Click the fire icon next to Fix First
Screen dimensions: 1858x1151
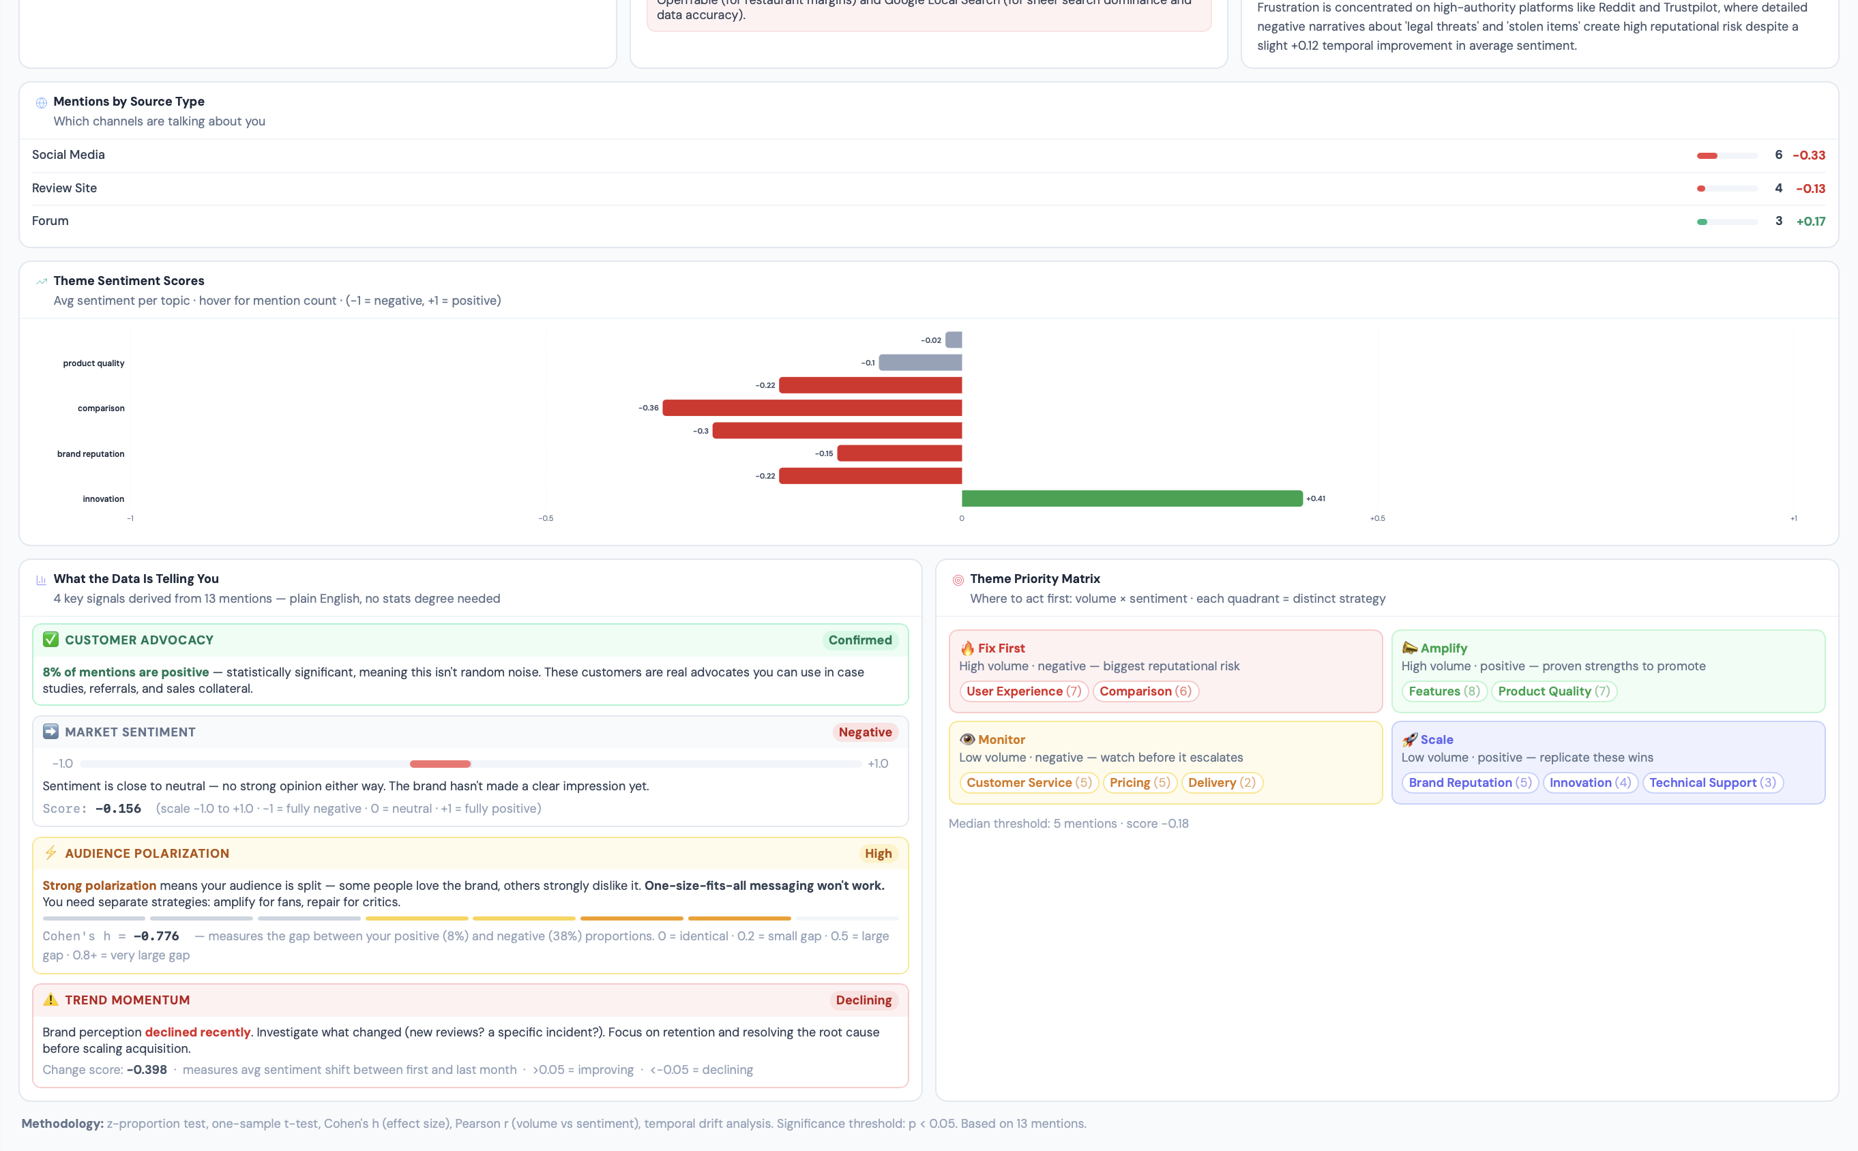pos(967,648)
